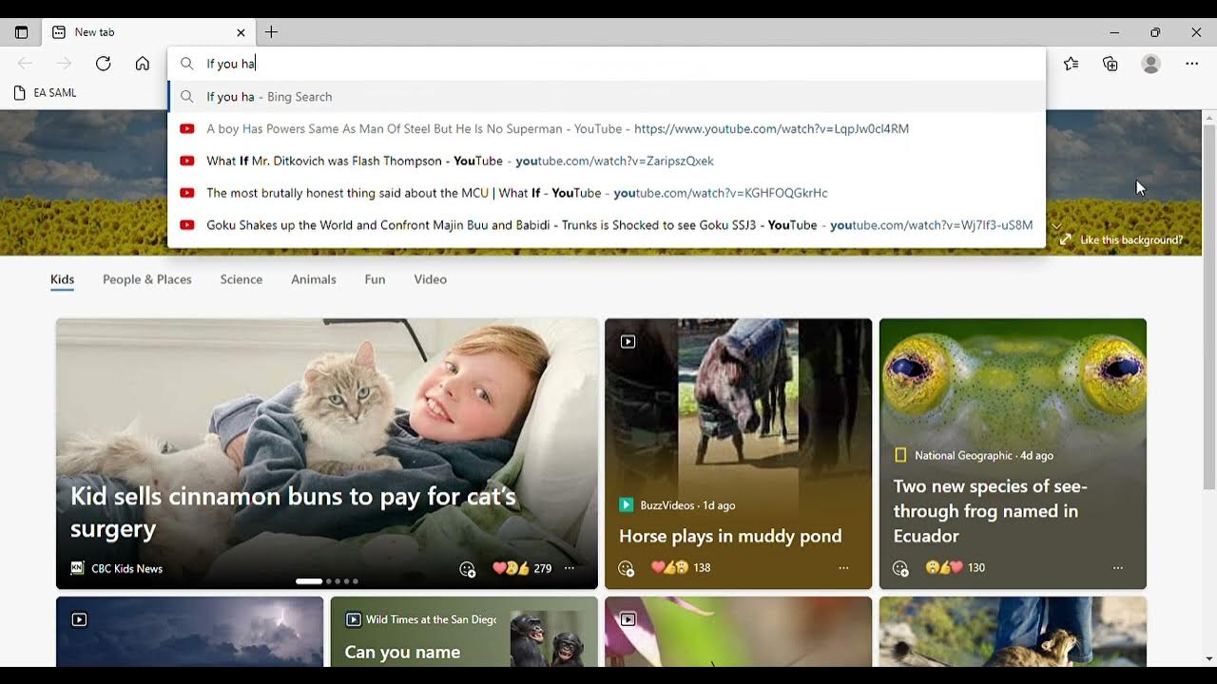Open 'The most brutally honest thing said about the MCU' suggestion
Image resolution: width=1217 pixels, height=684 pixels.
[x=607, y=193]
